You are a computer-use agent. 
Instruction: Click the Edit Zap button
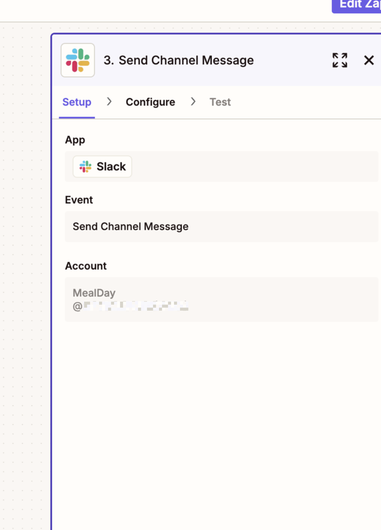356,5
